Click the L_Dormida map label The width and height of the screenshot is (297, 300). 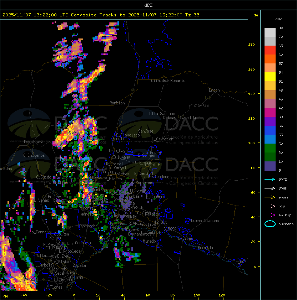(203, 248)
